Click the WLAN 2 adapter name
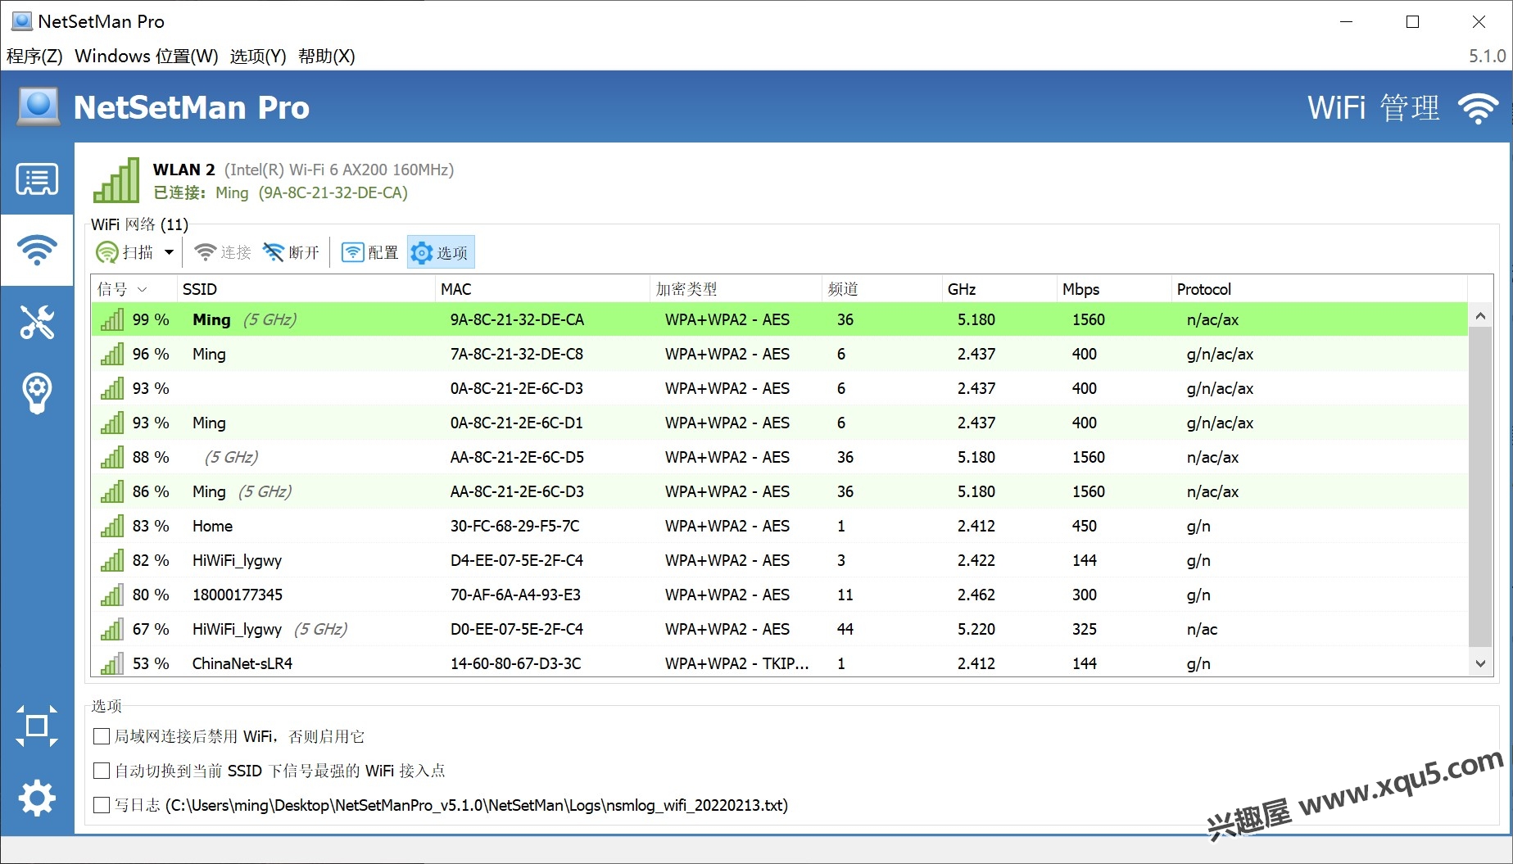The width and height of the screenshot is (1513, 864). (x=183, y=170)
